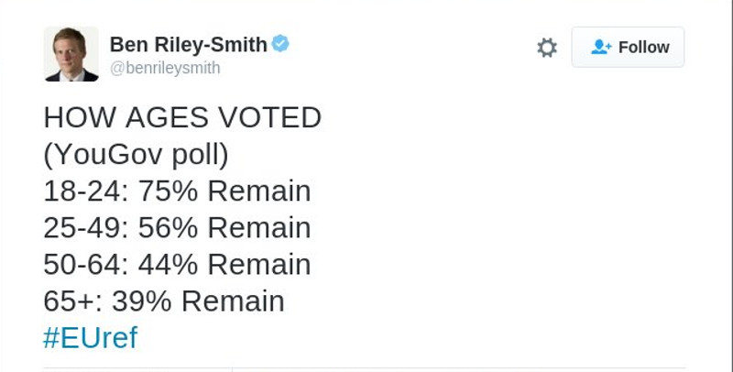
Task: Open Ben Riley-Smith's profile photo
Action: pyautogui.click(x=71, y=54)
